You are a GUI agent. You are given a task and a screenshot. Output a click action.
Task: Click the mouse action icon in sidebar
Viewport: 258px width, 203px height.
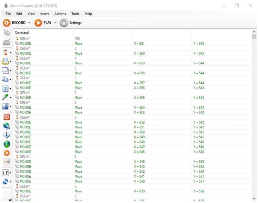click(6, 32)
